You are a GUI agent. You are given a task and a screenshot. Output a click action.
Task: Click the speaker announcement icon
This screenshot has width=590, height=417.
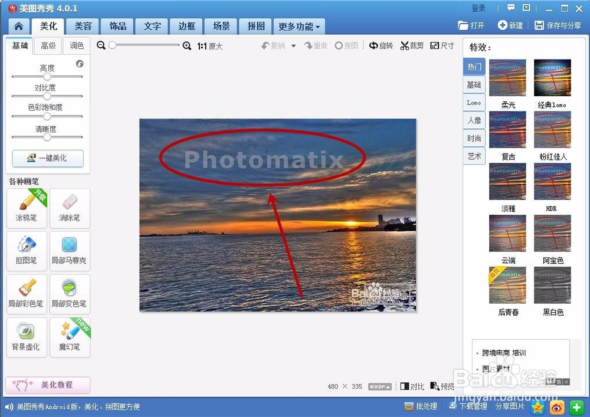point(9,407)
